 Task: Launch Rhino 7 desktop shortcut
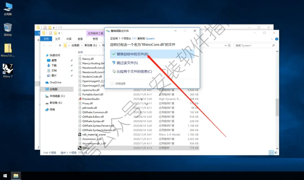pyautogui.click(x=8, y=71)
